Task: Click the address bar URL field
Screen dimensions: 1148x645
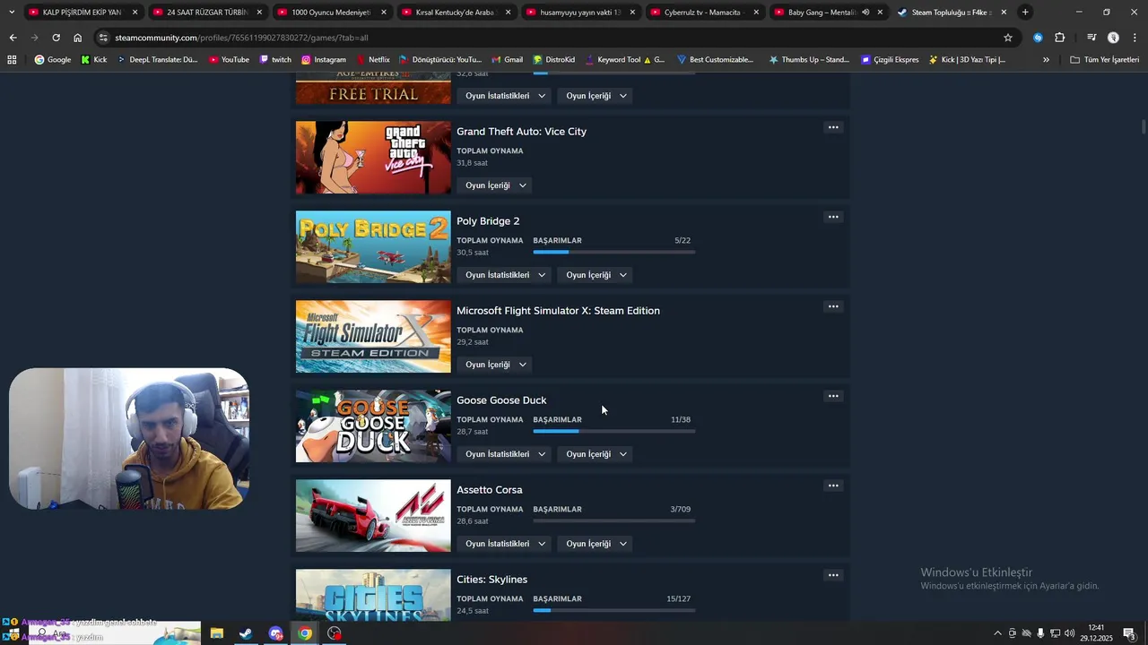Action: [556, 38]
